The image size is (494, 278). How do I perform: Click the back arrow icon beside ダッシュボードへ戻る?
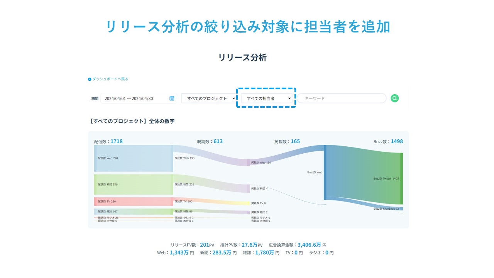(x=90, y=79)
